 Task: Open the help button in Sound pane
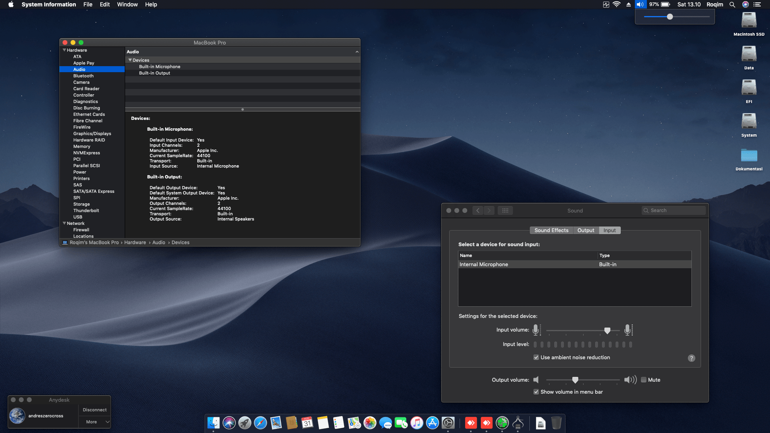(691, 358)
